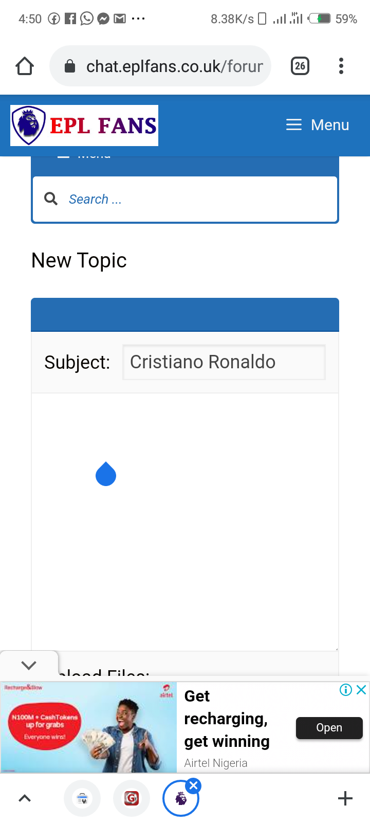Switch to the first tab in strip

[x=82, y=798]
